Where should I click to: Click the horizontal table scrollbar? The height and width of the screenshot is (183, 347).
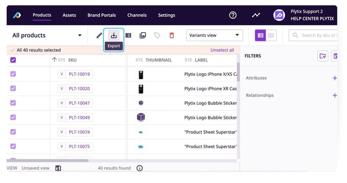[47, 160]
